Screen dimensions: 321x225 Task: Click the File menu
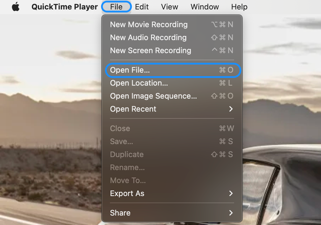pos(116,6)
